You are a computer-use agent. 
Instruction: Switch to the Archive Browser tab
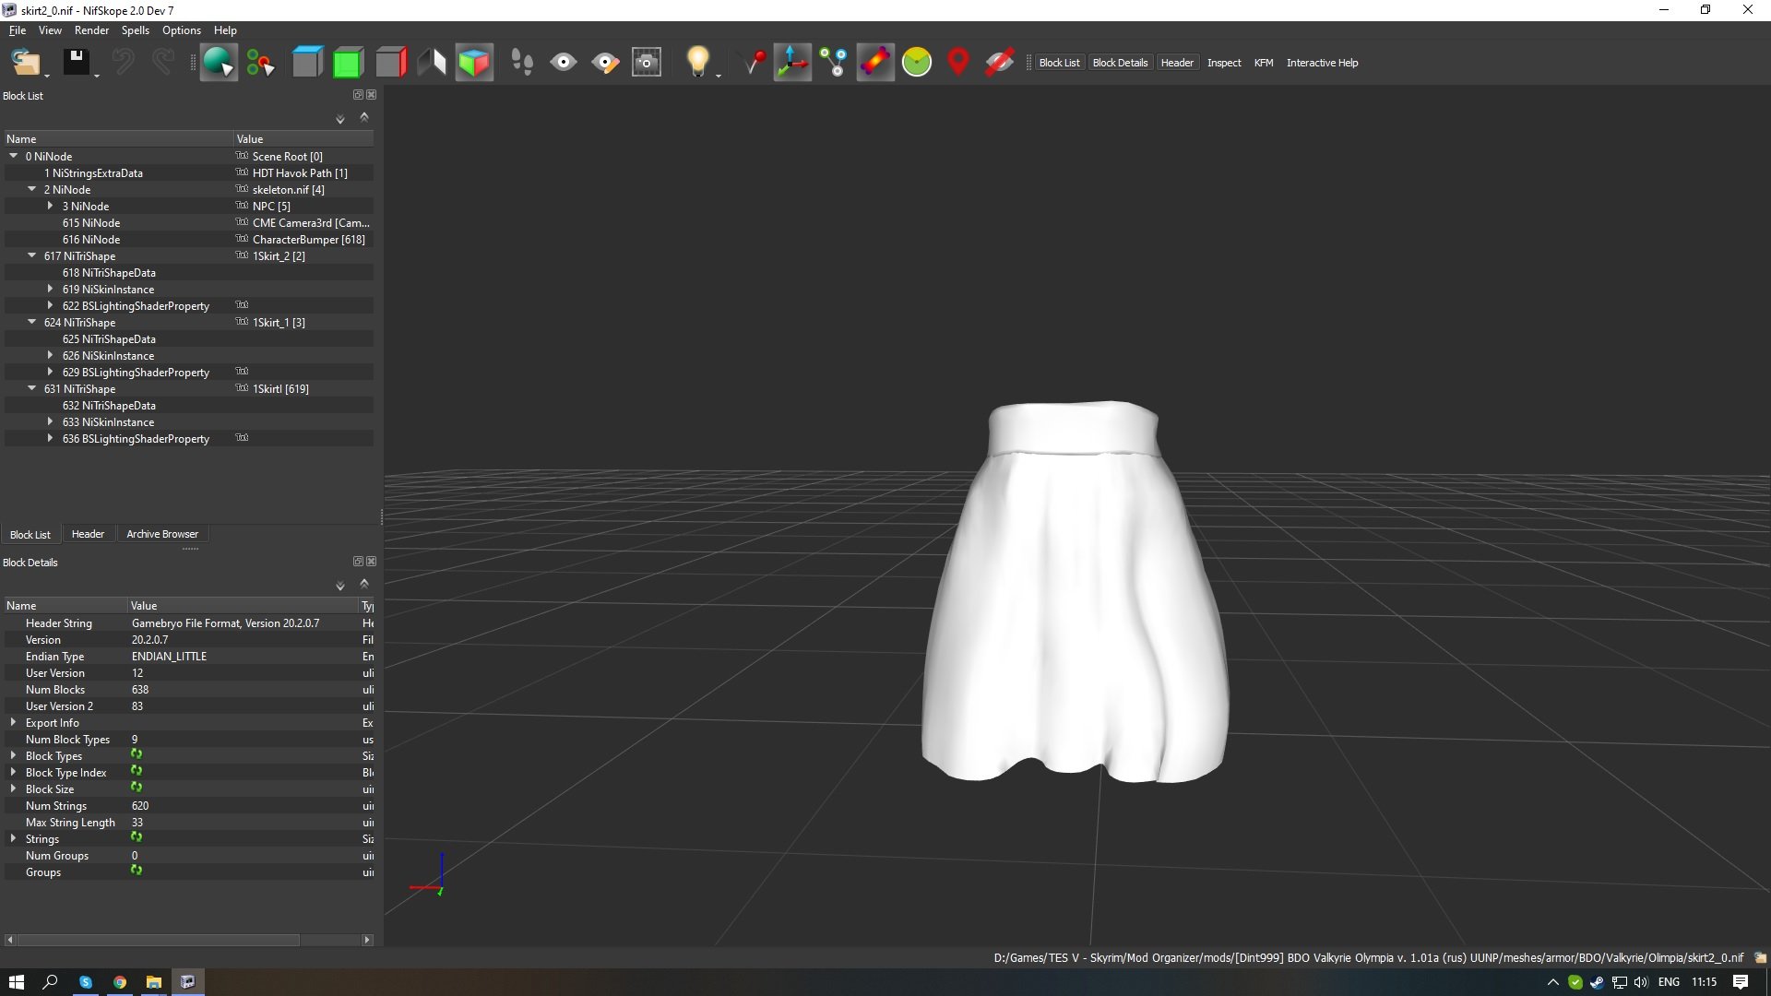pos(162,534)
